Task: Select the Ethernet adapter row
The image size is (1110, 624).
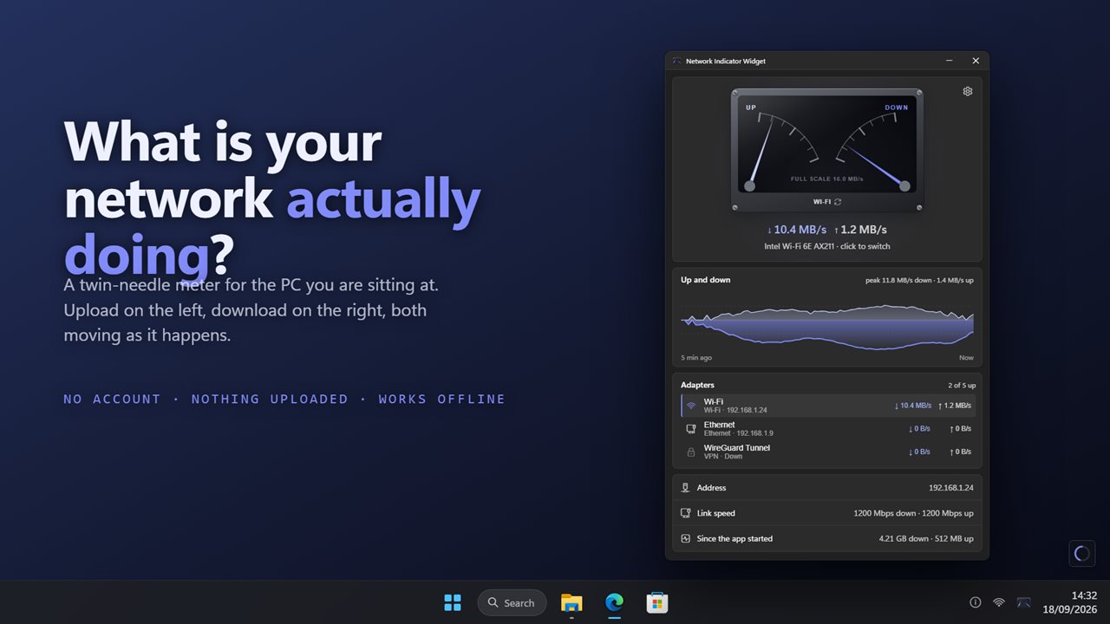Action: [827, 429]
